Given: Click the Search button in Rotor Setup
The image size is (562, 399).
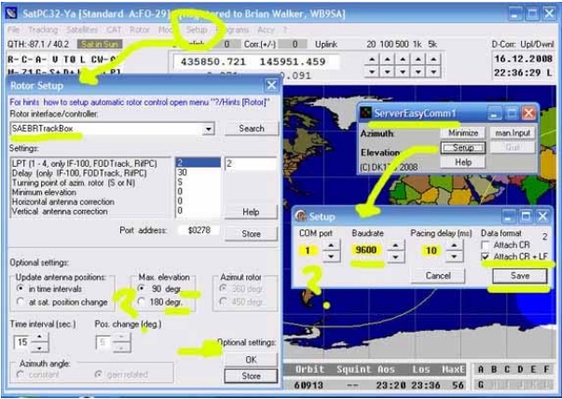Looking at the screenshot, I should (x=251, y=129).
